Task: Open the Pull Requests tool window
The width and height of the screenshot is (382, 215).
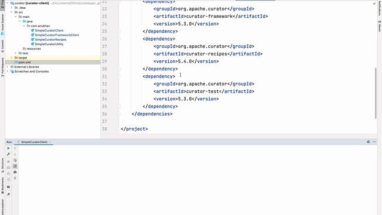Action: coord(2,67)
